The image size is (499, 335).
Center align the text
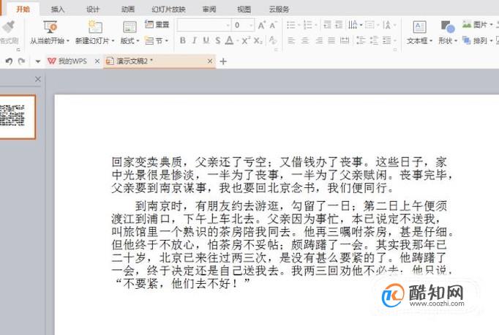(x=305, y=40)
